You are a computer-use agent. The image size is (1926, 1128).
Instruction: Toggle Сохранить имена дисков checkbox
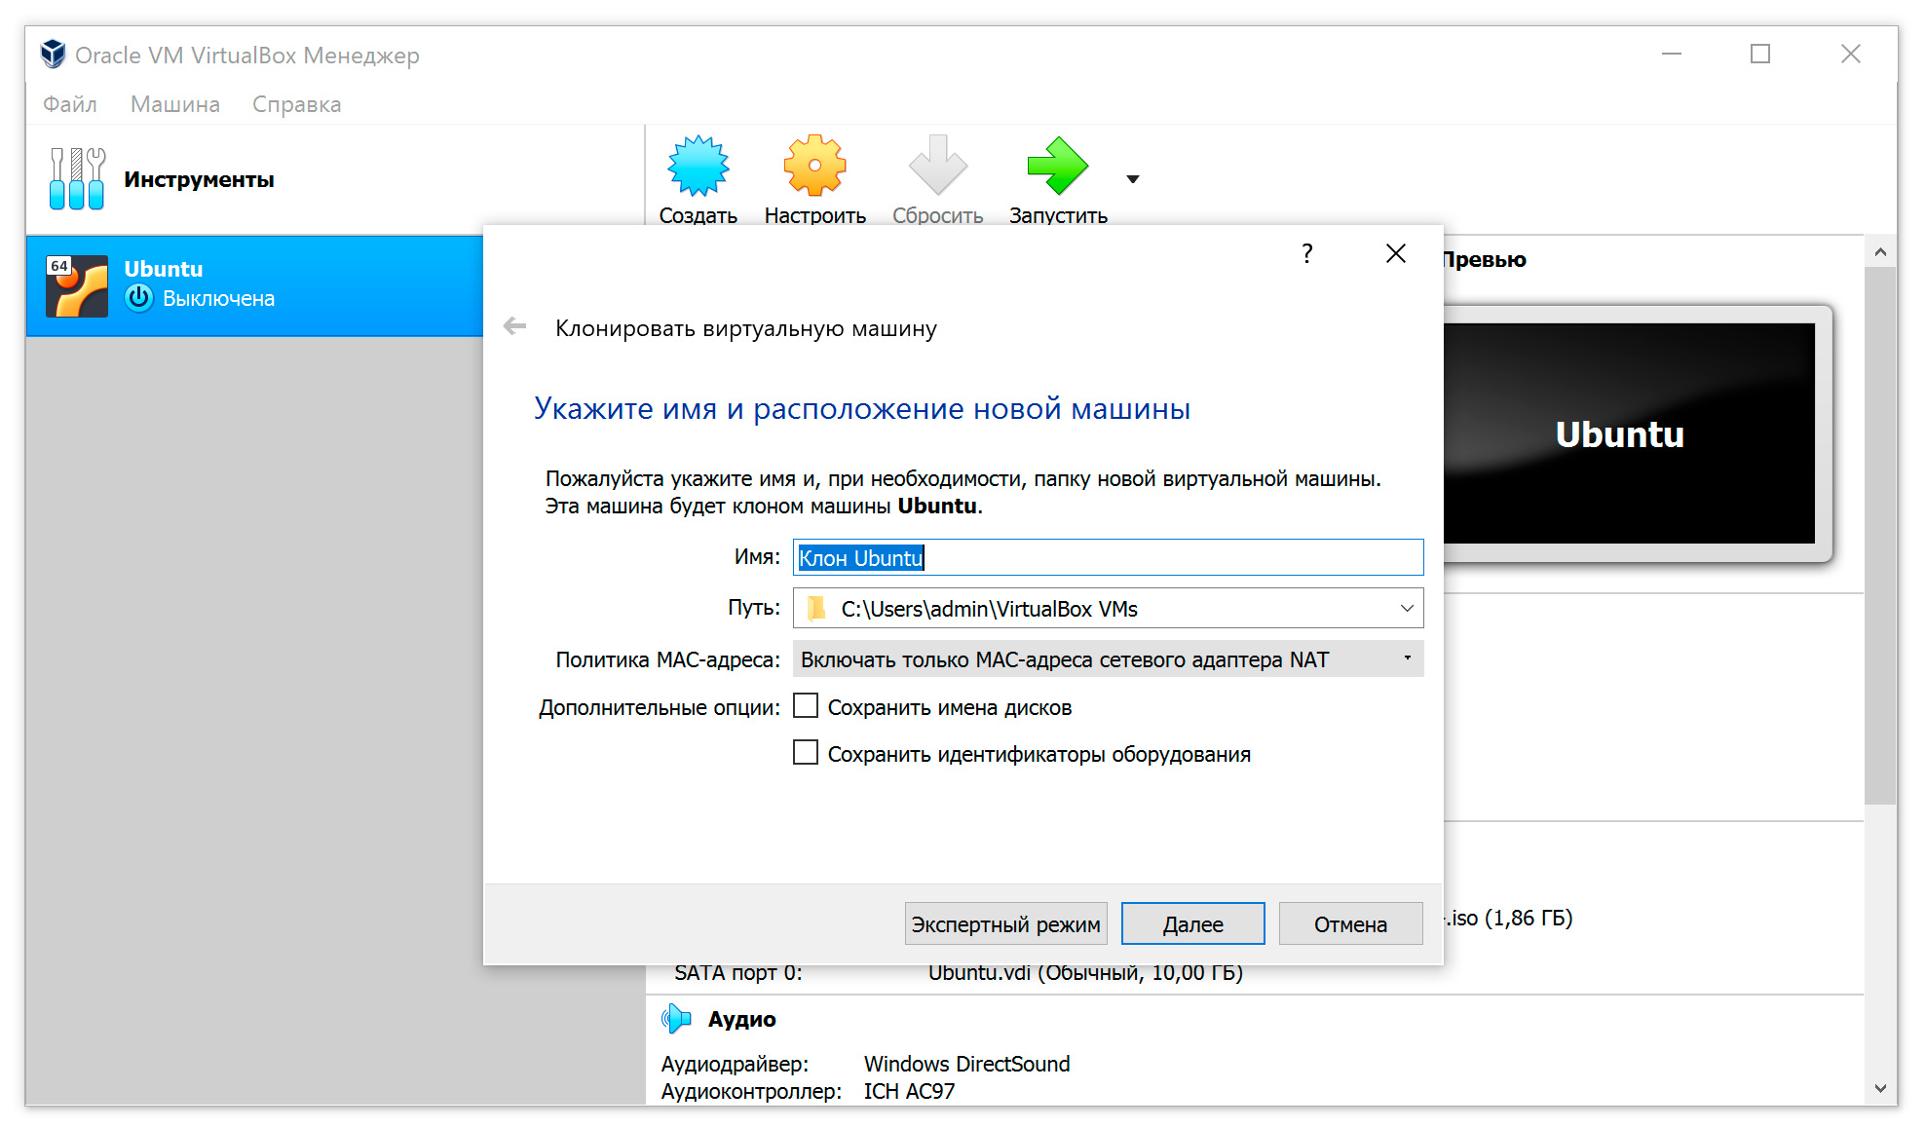[x=806, y=705]
